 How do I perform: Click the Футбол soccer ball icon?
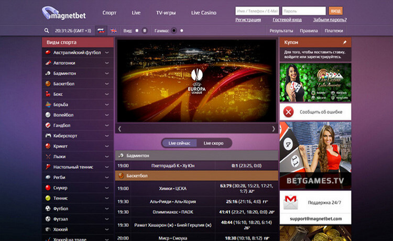pyautogui.click(x=48, y=209)
